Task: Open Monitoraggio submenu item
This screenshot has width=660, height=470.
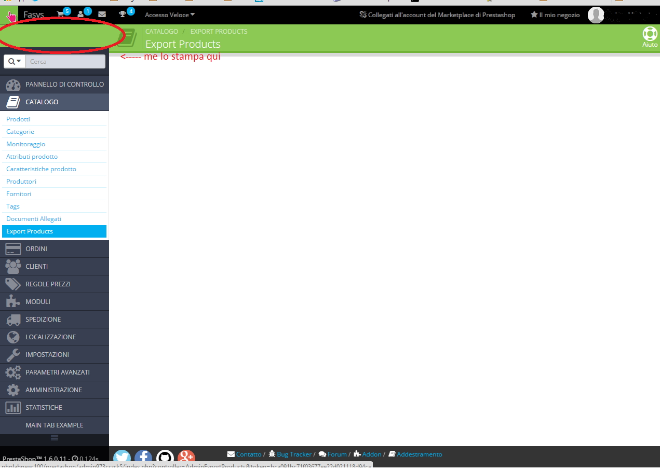Action: (25, 144)
